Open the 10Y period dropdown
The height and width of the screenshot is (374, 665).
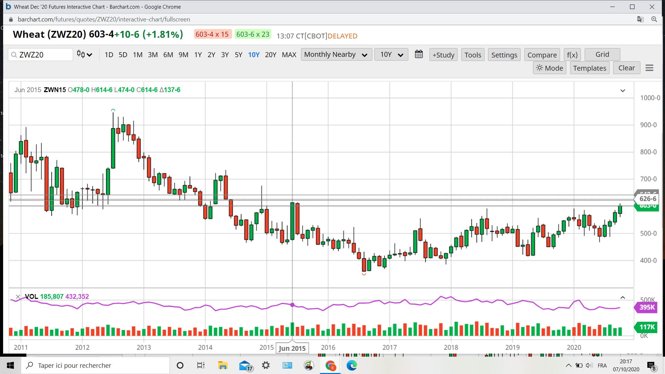tap(391, 54)
